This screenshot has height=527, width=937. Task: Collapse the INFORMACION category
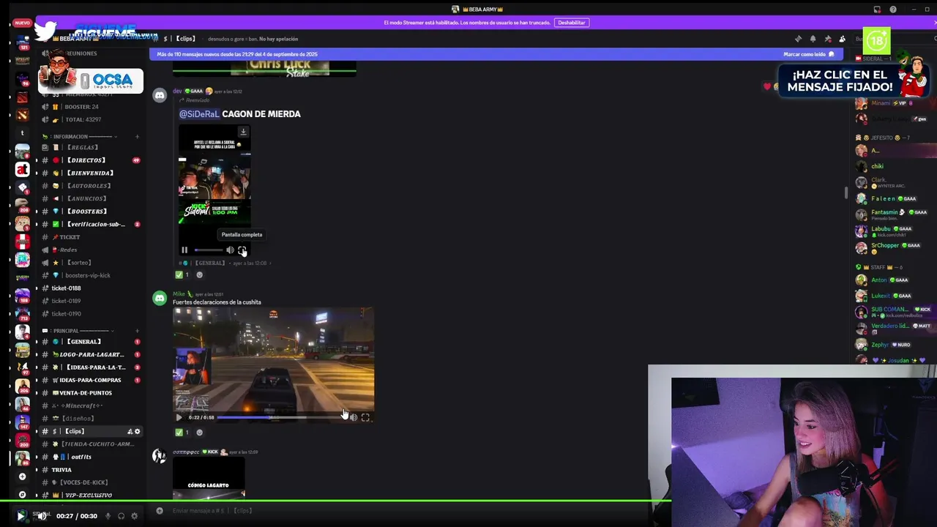pos(81,136)
